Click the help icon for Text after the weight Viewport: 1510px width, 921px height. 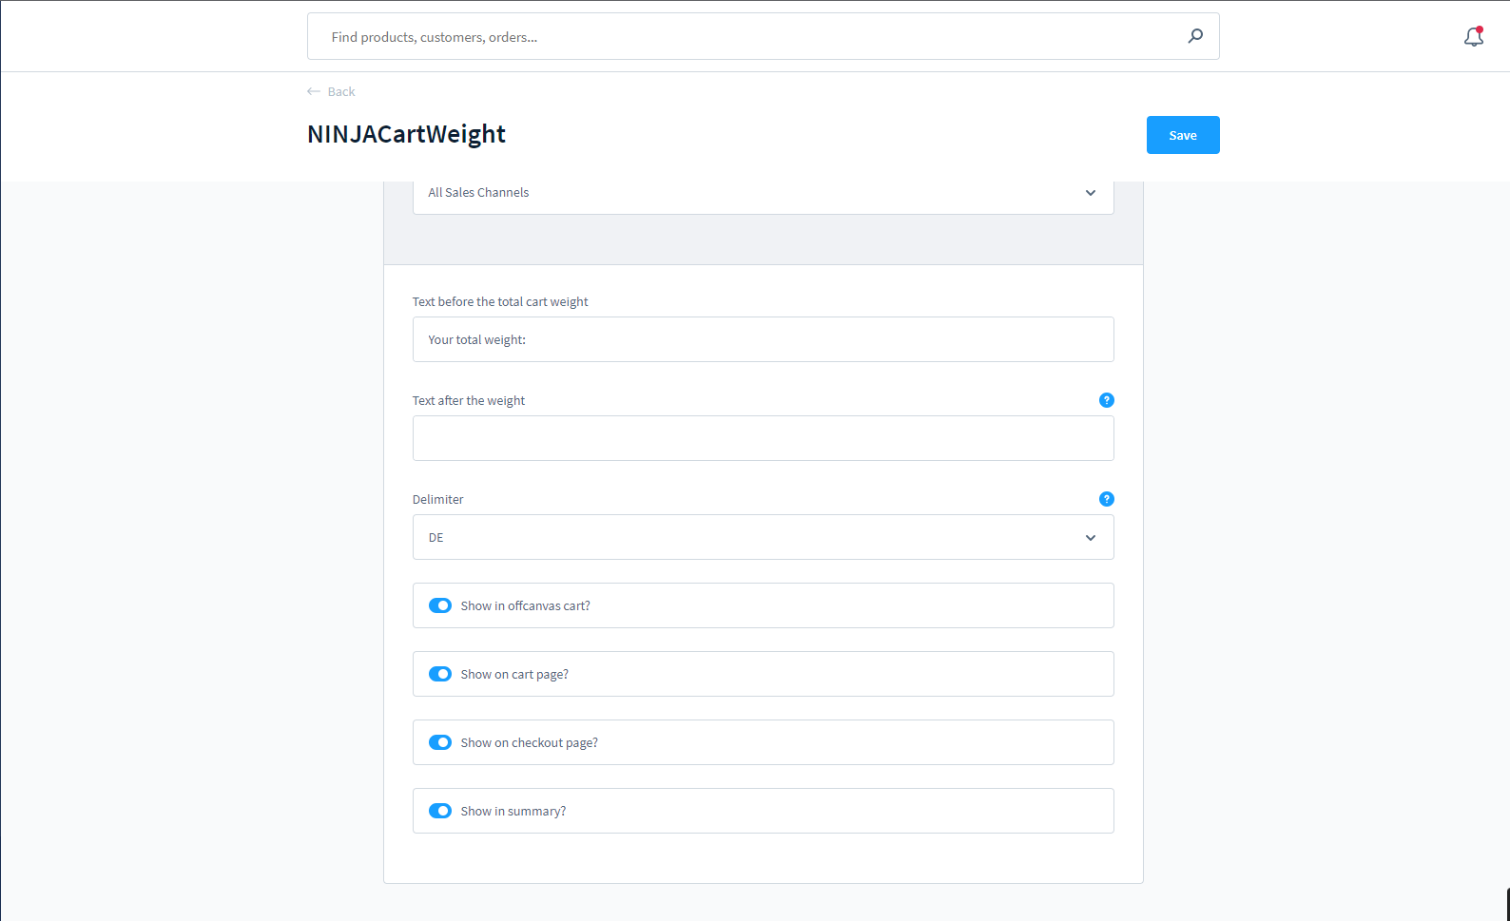(x=1106, y=400)
